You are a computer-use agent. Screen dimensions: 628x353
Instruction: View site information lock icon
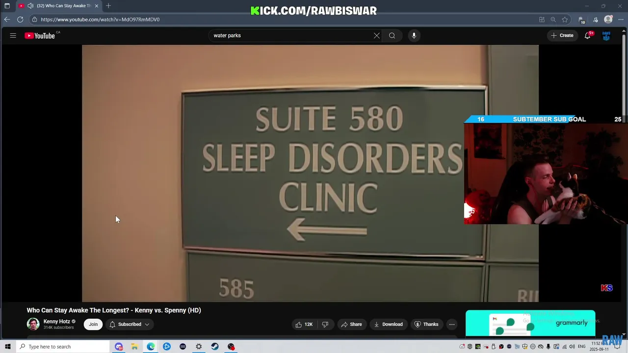click(34, 19)
